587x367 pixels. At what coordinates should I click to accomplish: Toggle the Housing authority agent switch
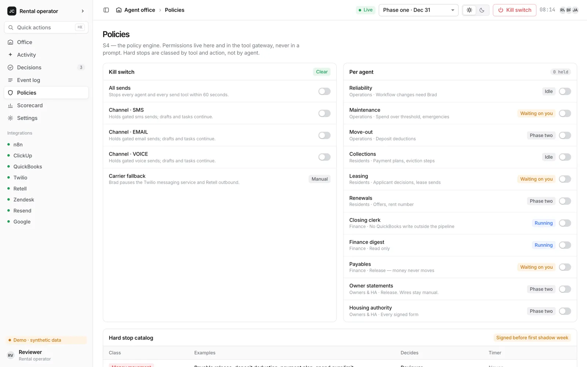pos(565,311)
